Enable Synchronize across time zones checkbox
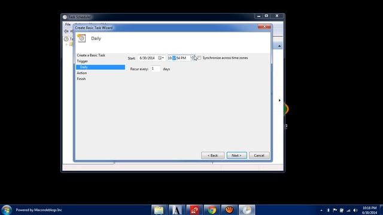 tap(199, 58)
